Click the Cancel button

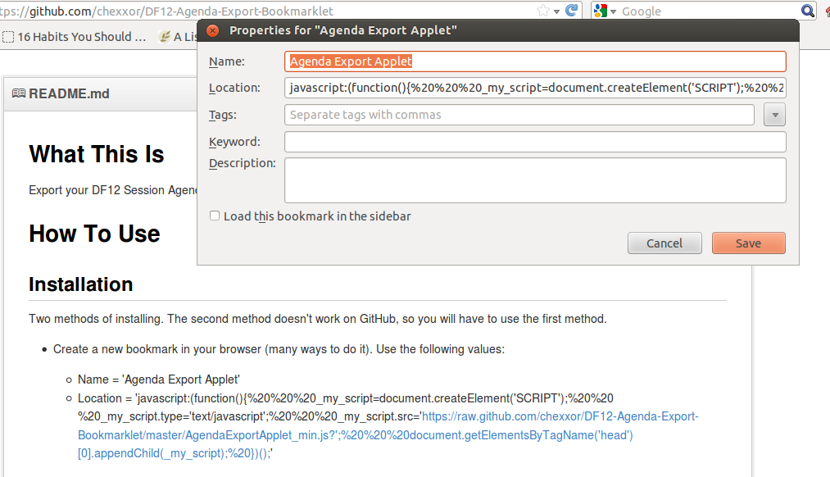664,243
